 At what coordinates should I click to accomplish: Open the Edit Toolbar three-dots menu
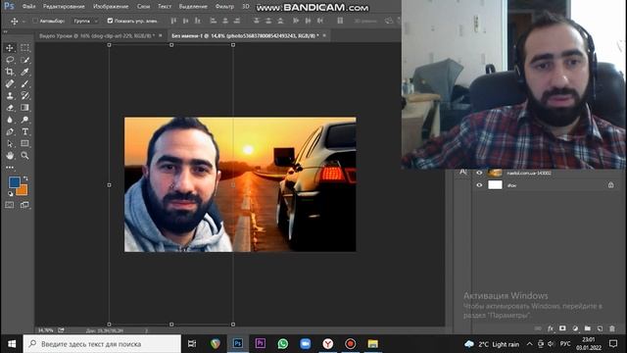coord(10,168)
